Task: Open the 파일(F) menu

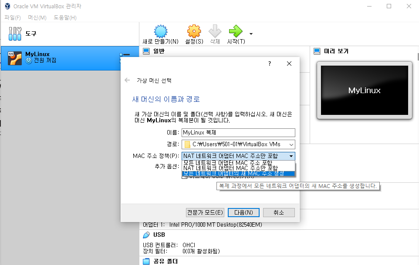Action: [13, 17]
